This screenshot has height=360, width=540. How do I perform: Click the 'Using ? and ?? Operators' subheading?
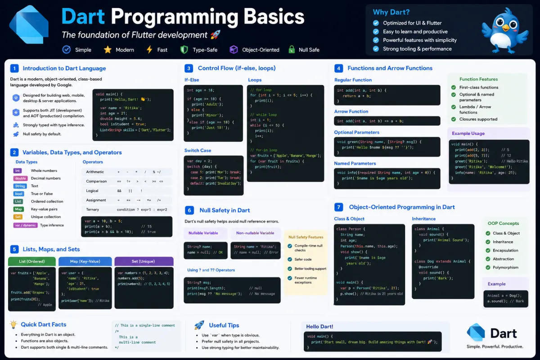tap(211, 270)
